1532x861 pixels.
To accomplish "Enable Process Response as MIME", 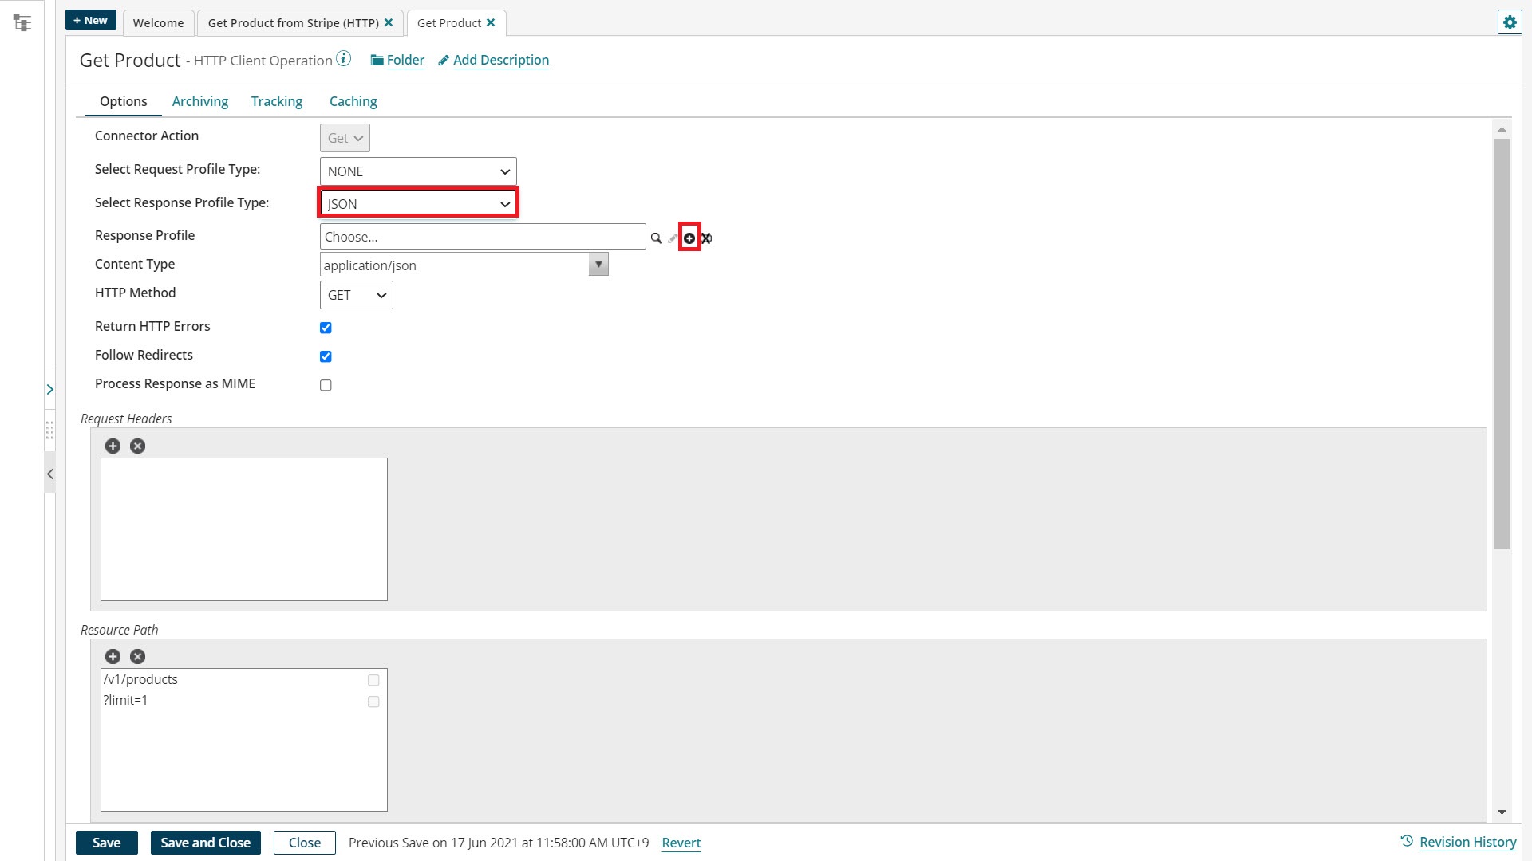I will point(326,384).
